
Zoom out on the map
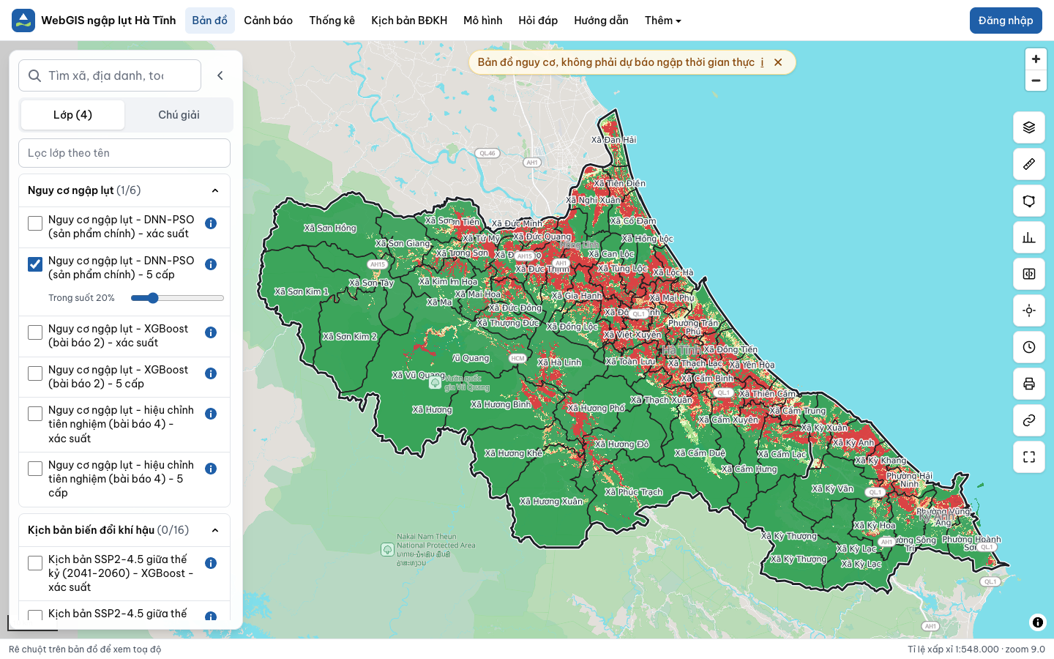[x=1036, y=81]
